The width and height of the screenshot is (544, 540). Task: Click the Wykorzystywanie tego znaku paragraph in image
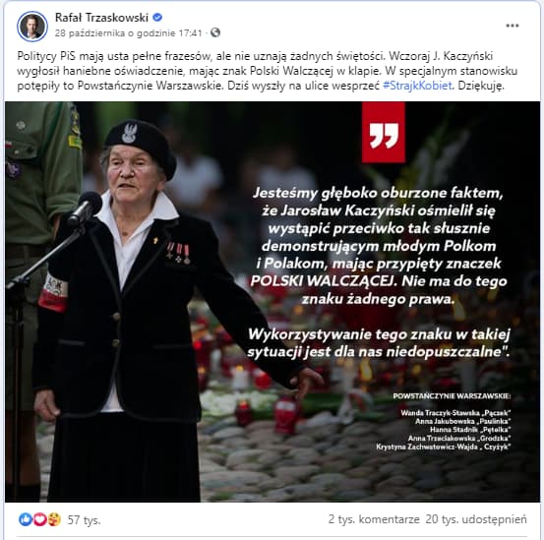(379, 343)
